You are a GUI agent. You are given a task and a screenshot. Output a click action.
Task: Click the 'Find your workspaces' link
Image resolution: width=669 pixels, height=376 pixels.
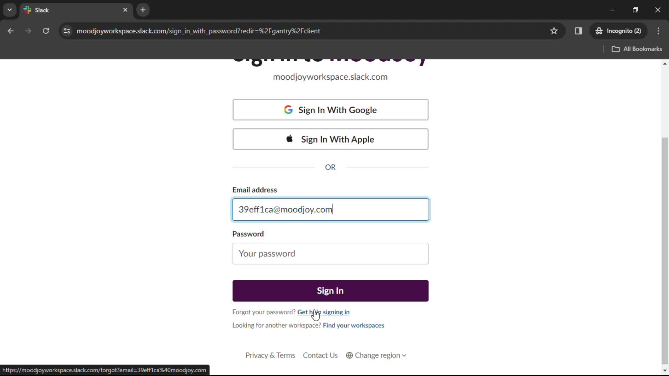click(x=353, y=325)
